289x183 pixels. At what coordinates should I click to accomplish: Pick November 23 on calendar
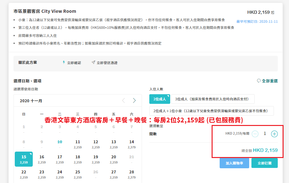[x=42, y=174]
